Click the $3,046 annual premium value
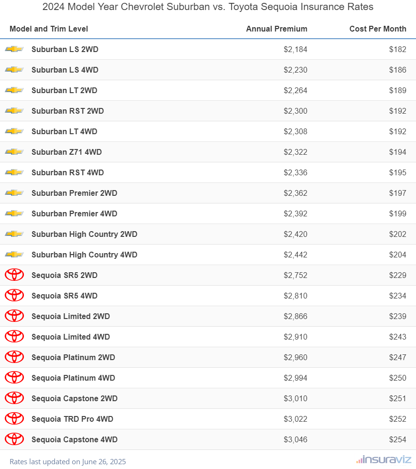The width and height of the screenshot is (416, 469). [x=296, y=440]
